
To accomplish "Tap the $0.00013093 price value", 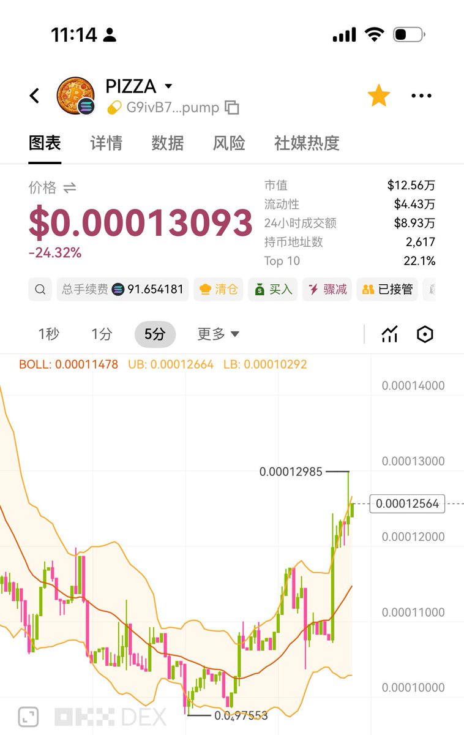I will point(140,223).
